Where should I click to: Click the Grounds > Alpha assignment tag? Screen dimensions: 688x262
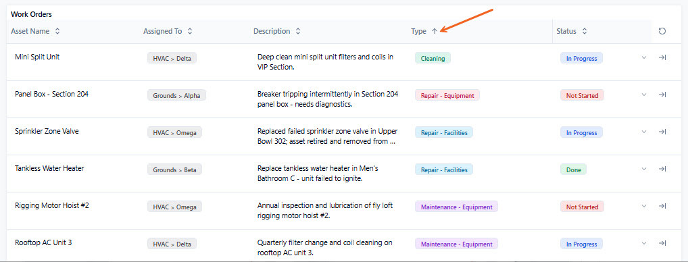tap(176, 95)
